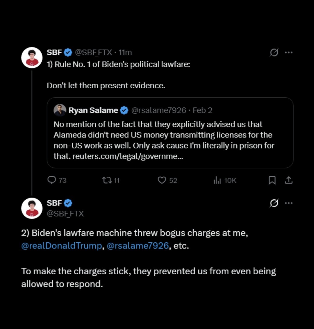Open more options menu on second post
This screenshot has height=329, width=314.
point(289,203)
